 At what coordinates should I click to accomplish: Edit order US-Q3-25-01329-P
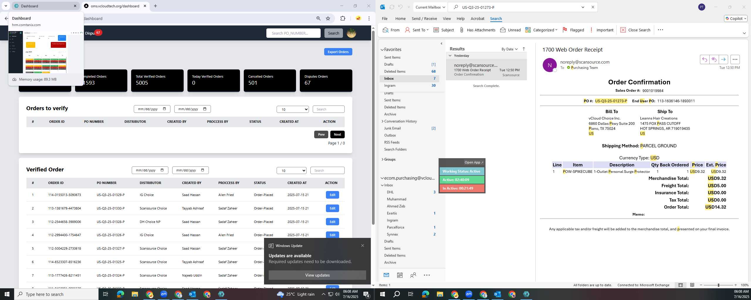[332, 195]
